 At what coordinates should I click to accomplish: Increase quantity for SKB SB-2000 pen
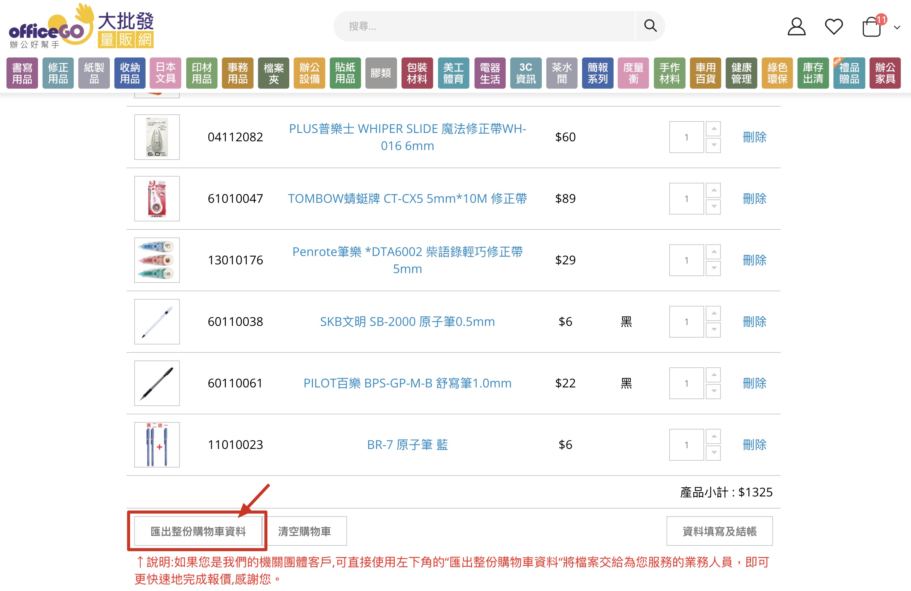[x=714, y=313]
